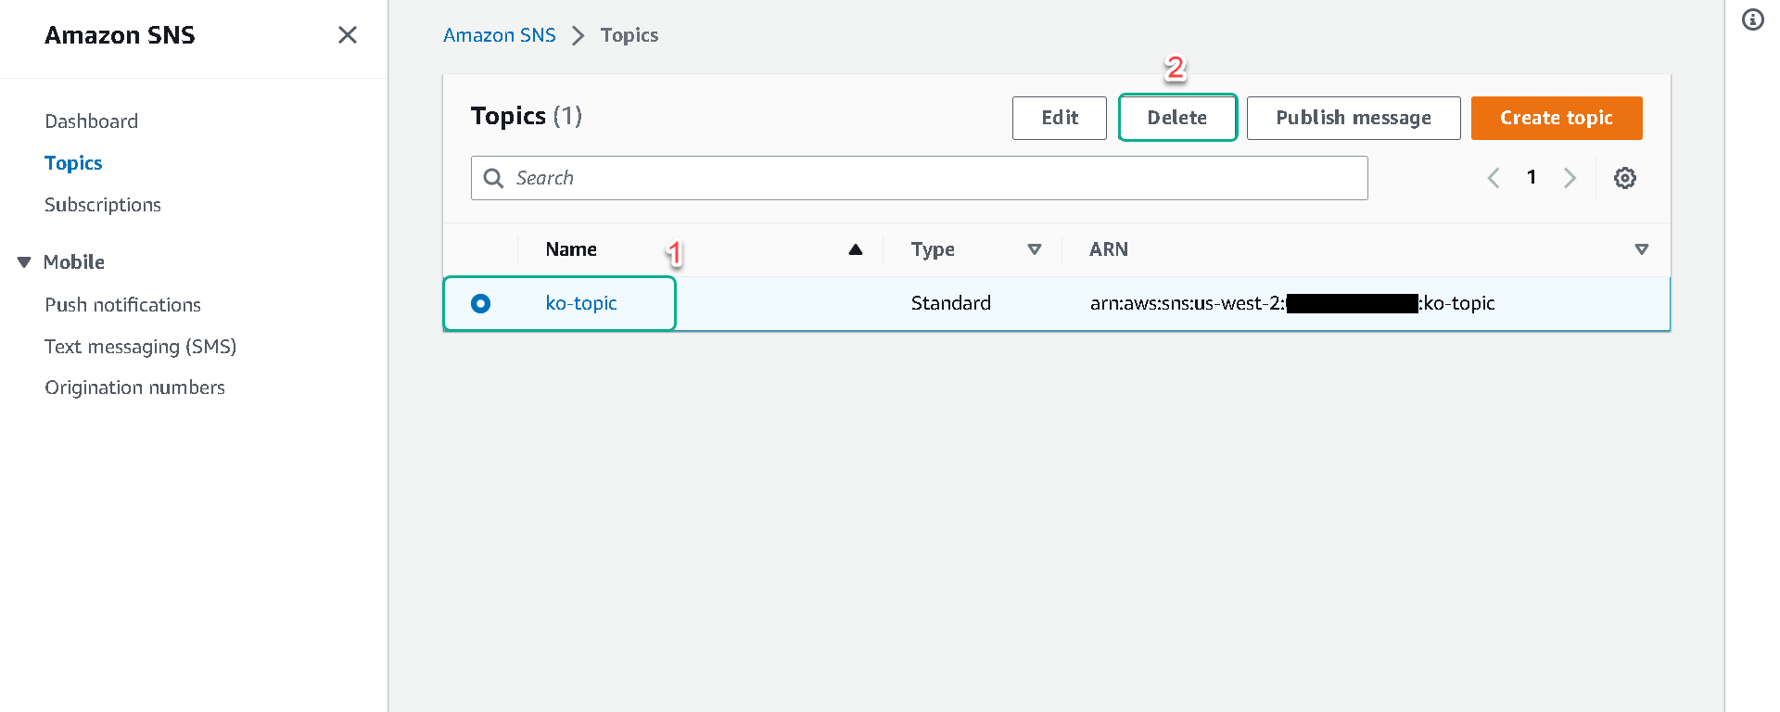
Task: Click Create topic button
Action: click(x=1557, y=118)
